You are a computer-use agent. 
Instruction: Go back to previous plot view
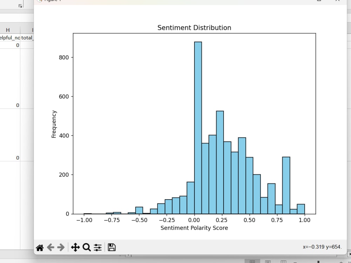pyautogui.click(x=51, y=247)
